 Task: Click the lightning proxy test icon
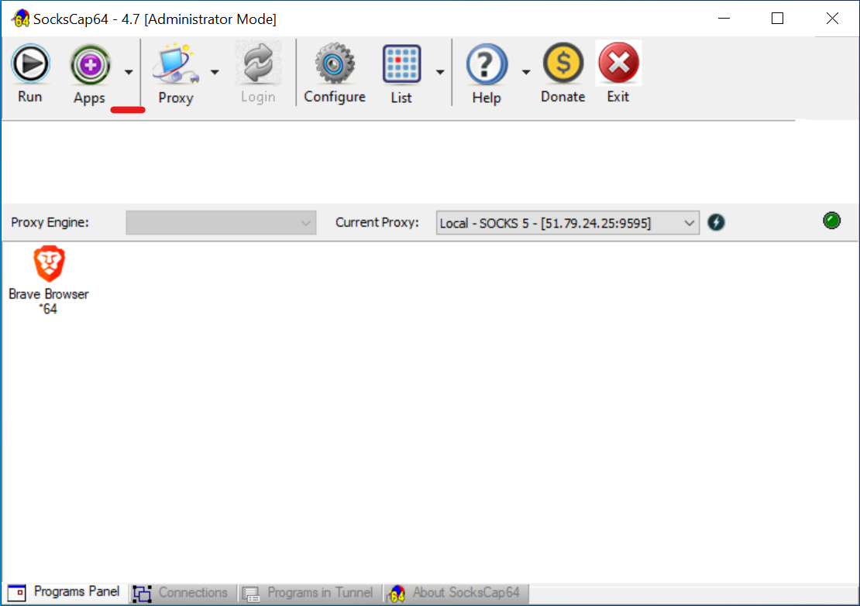pos(717,223)
